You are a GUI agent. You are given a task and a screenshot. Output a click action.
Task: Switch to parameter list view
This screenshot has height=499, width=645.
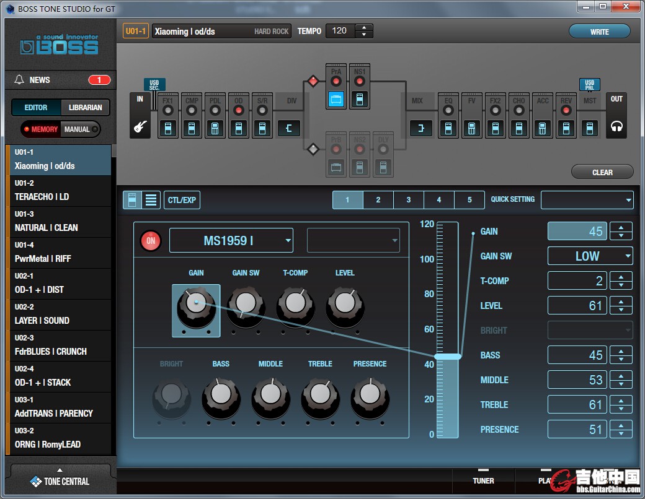pos(151,200)
